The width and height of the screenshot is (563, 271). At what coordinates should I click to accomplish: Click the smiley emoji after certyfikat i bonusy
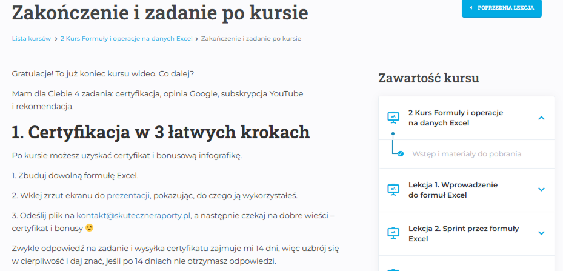pyautogui.click(x=90, y=228)
